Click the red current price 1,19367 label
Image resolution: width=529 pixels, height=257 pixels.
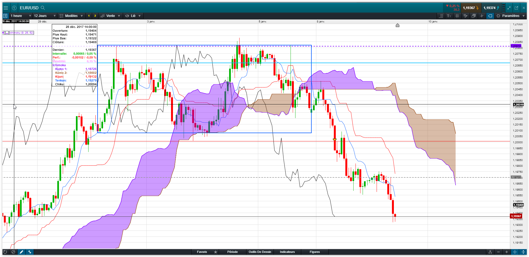[516, 216]
